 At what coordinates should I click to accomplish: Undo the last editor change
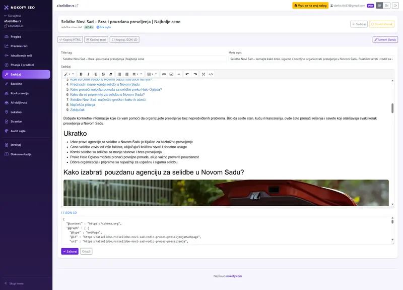point(187,74)
